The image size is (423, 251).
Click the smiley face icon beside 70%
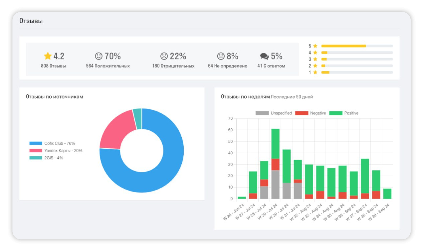point(99,56)
